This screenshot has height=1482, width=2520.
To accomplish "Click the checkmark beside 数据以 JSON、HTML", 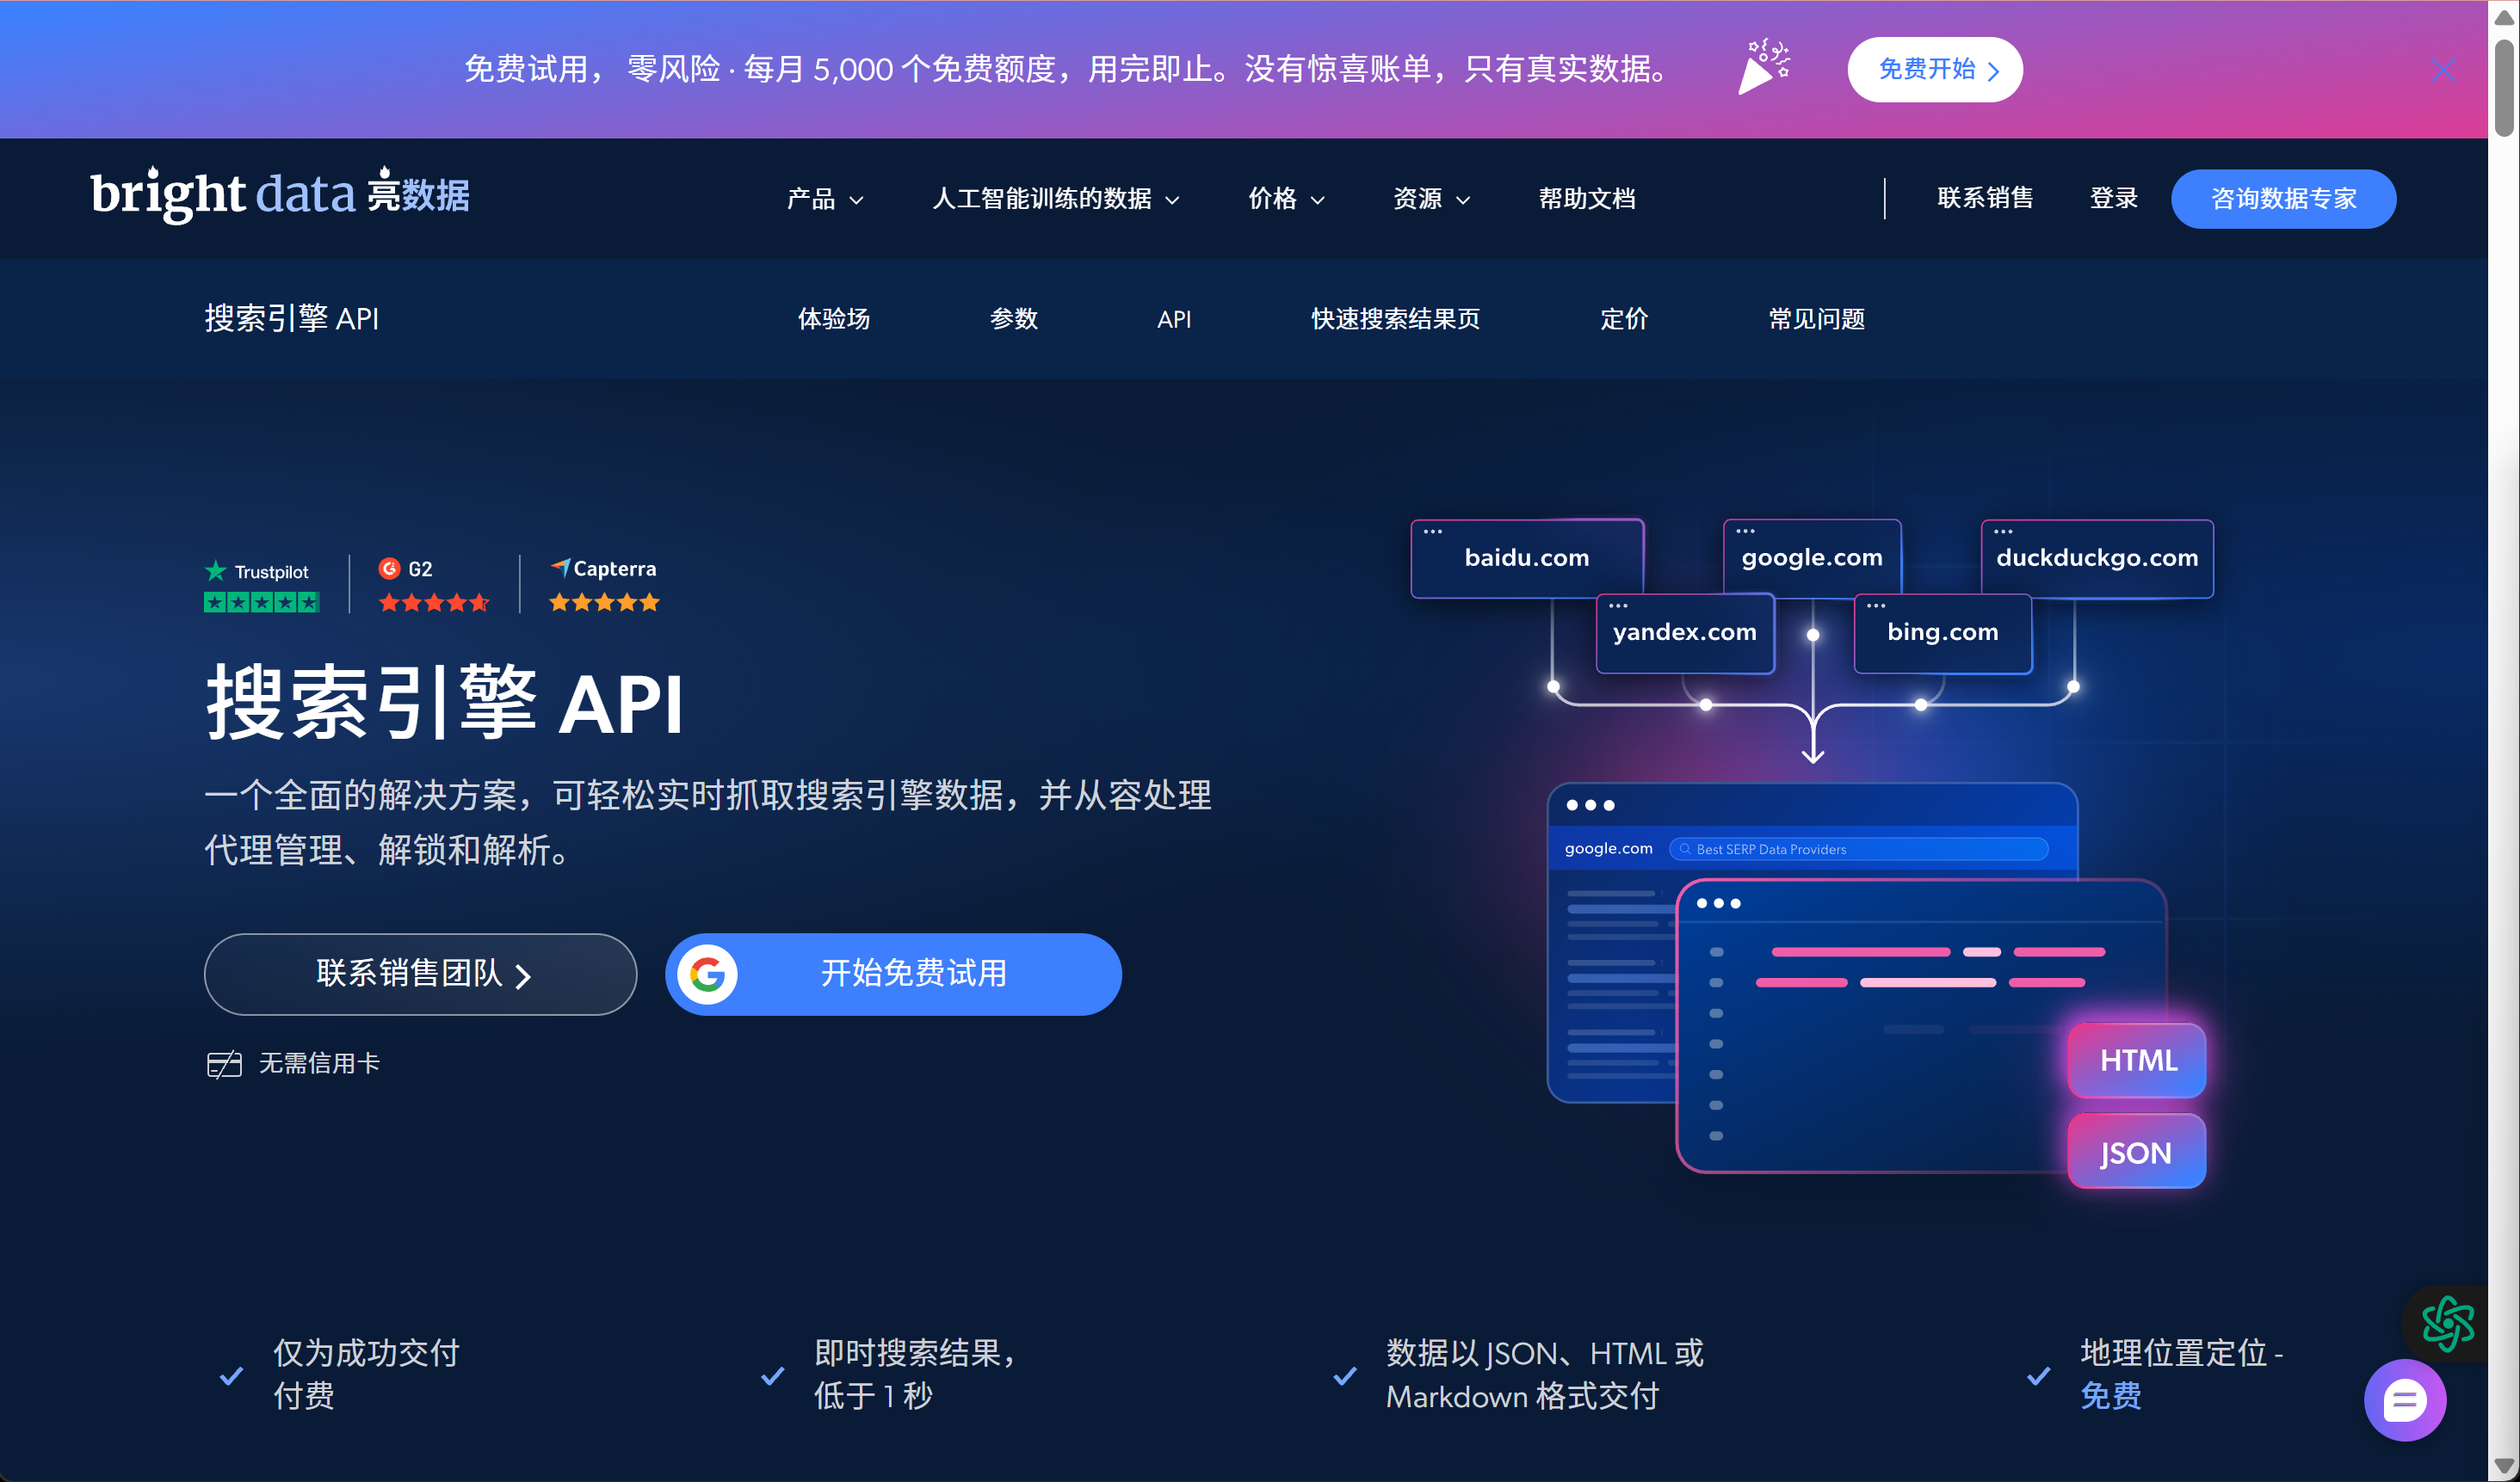I will point(1345,1376).
